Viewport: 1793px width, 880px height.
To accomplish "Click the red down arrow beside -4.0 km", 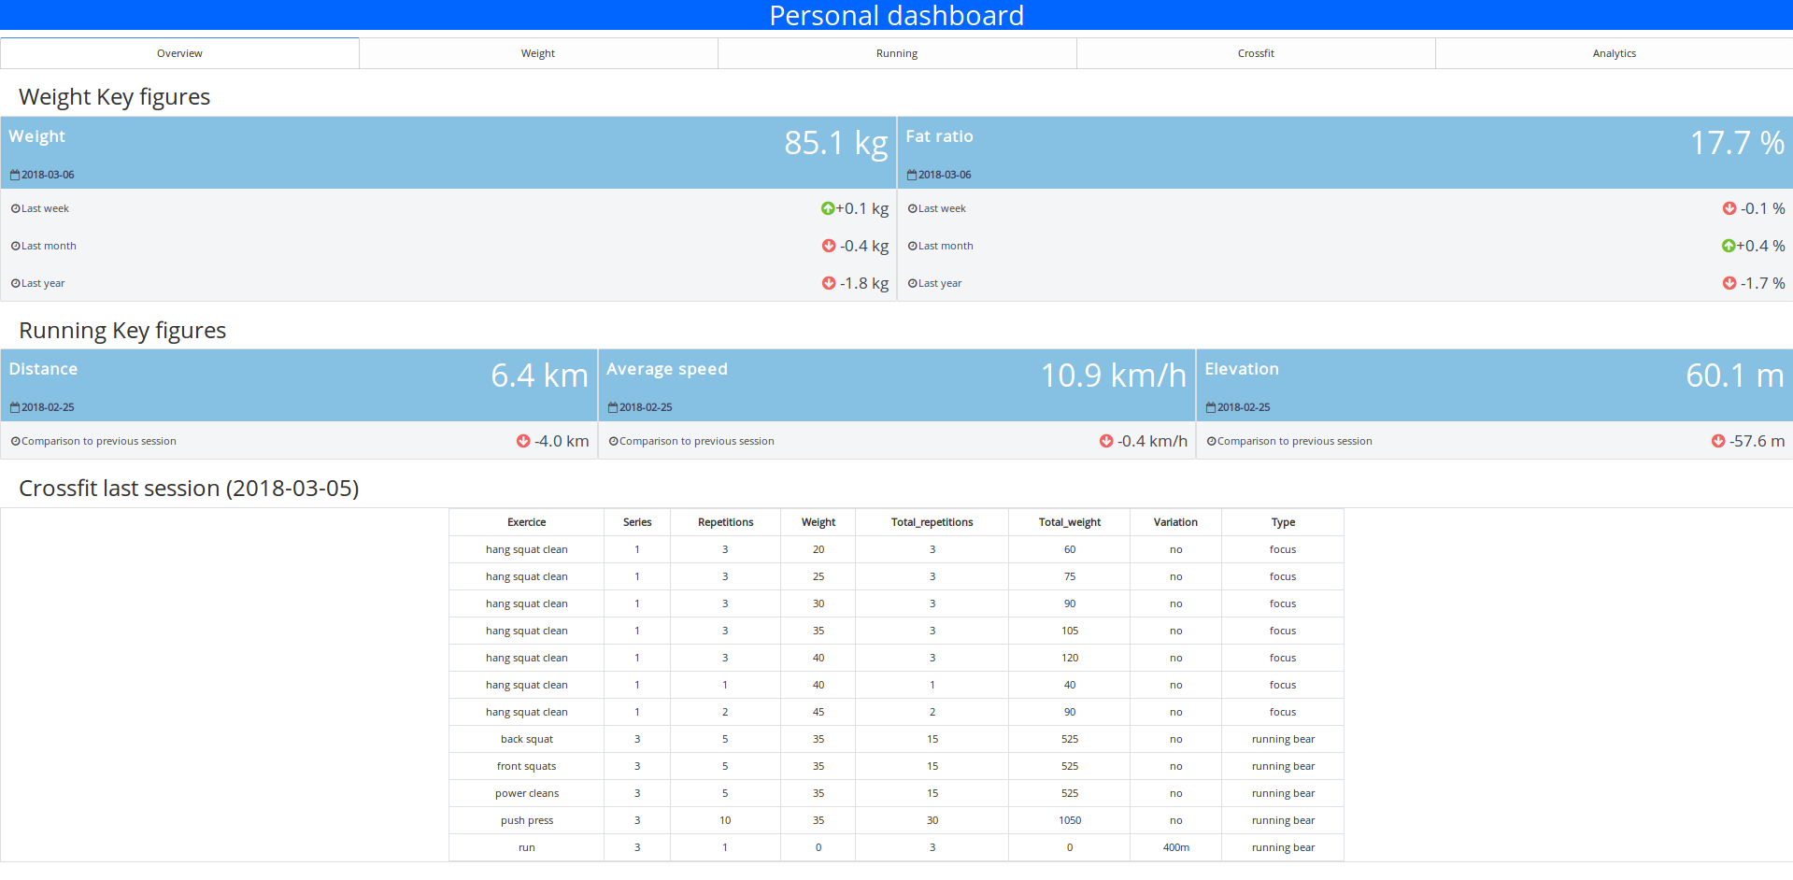I will point(523,441).
